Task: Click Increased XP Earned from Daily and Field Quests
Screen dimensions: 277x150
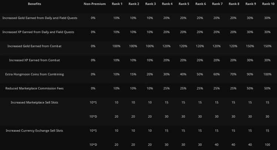Action: [x=38, y=32]
